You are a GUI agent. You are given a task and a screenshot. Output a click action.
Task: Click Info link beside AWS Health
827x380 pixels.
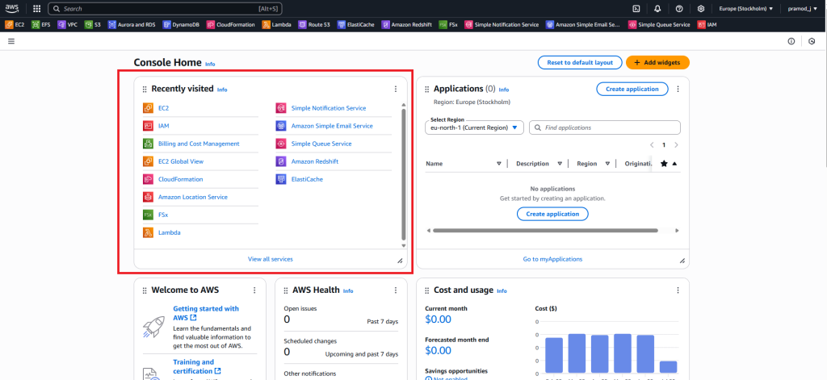(348, 291)
